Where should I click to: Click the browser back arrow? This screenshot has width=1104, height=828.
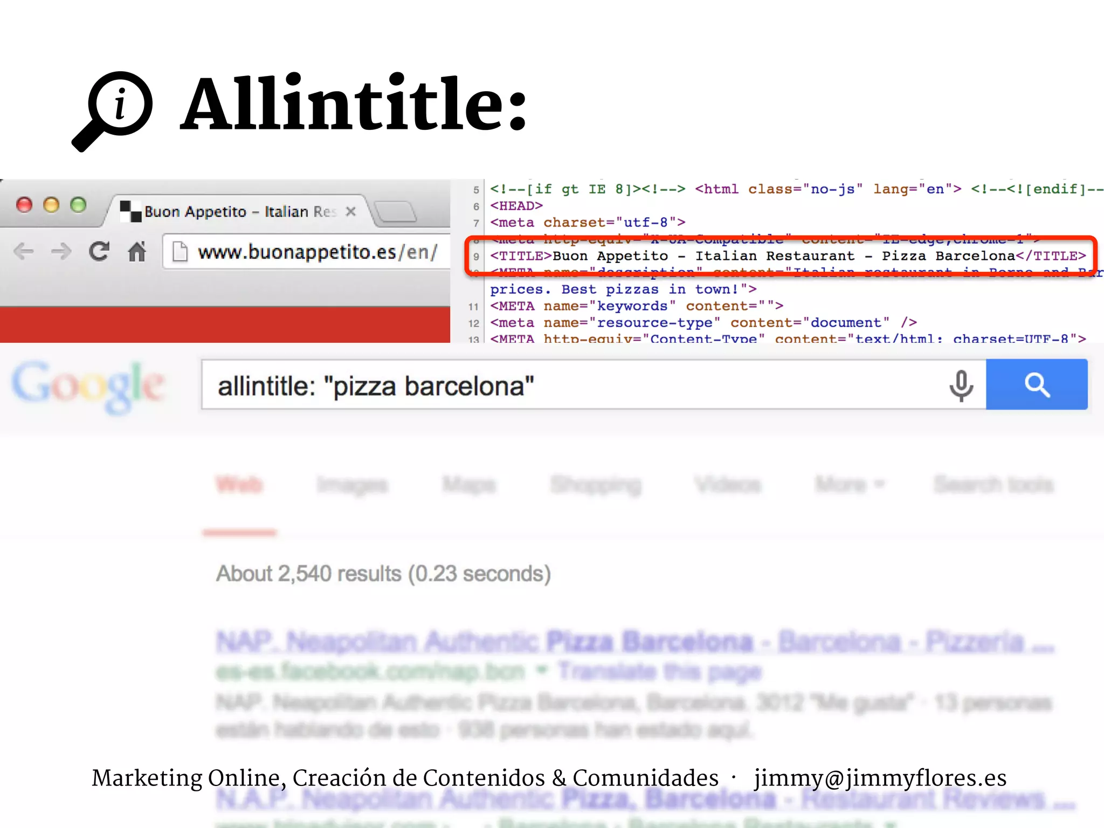[24, 251]
